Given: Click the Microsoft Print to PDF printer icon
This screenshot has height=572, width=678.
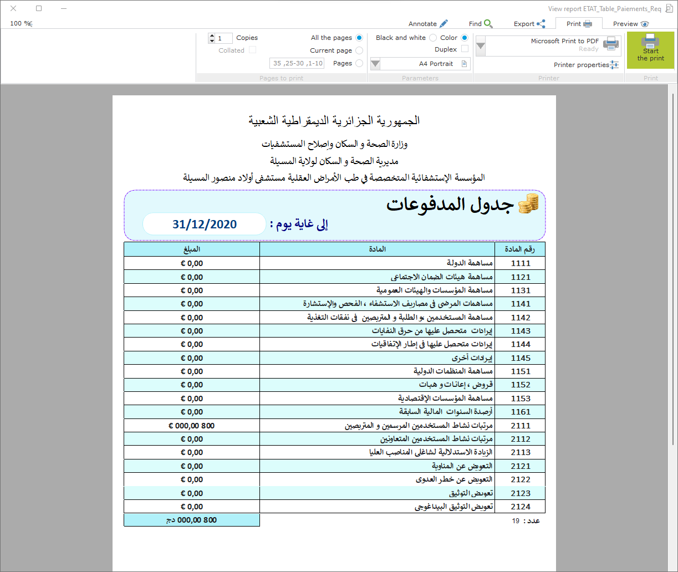Looking at the screenshot, I should (x=611, y=44).
